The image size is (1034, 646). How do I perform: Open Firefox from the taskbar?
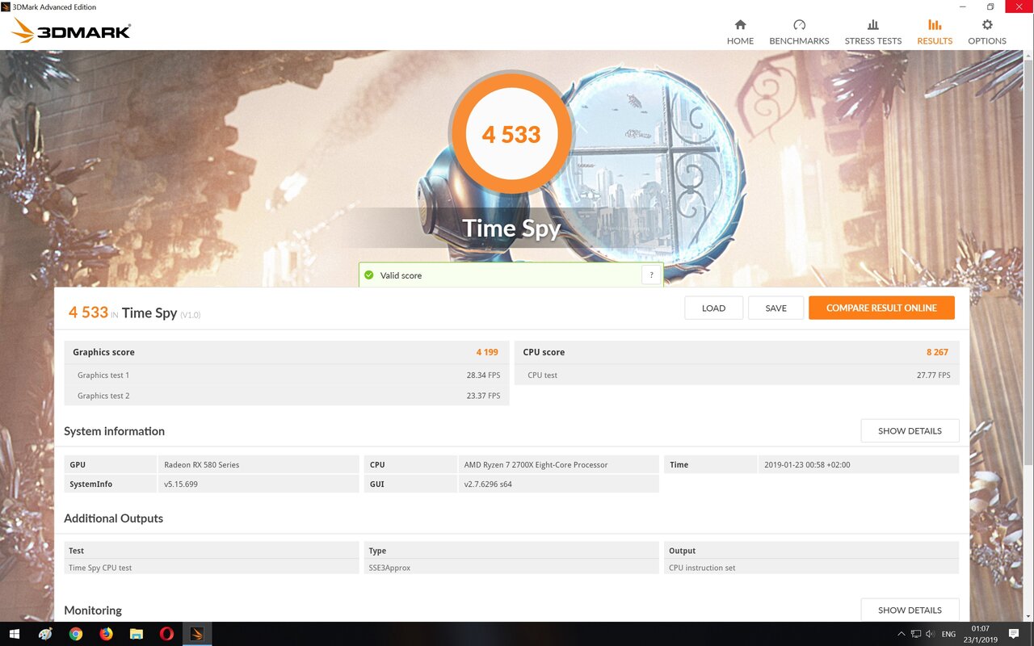[x=106, y=634]
